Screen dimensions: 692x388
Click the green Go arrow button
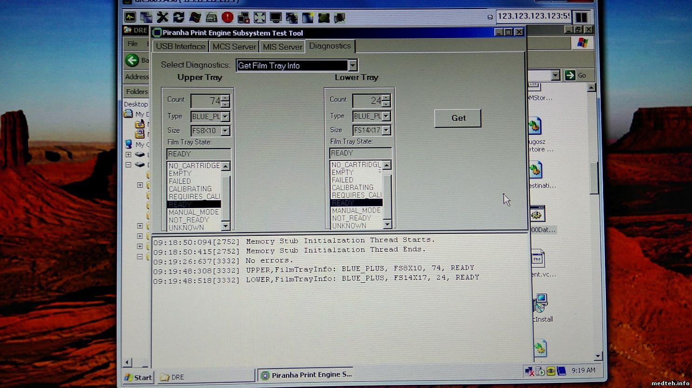[x=570, y=75]
